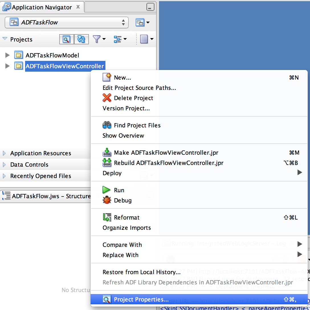310x310 pixels.
Task: Open the navigator display options icon
Action: (x=120, y=39)
